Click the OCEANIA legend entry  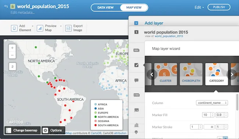pos(102,121)
